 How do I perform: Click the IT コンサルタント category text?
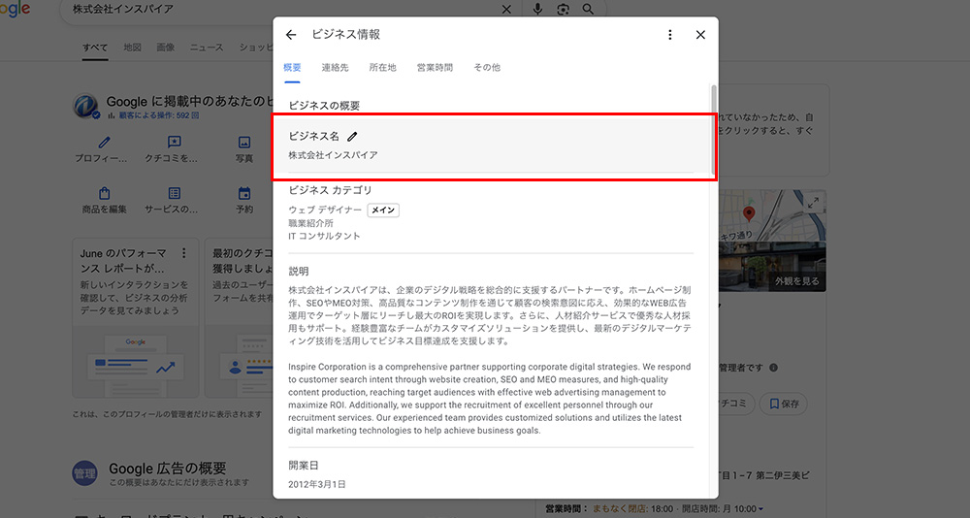[324, 236]
